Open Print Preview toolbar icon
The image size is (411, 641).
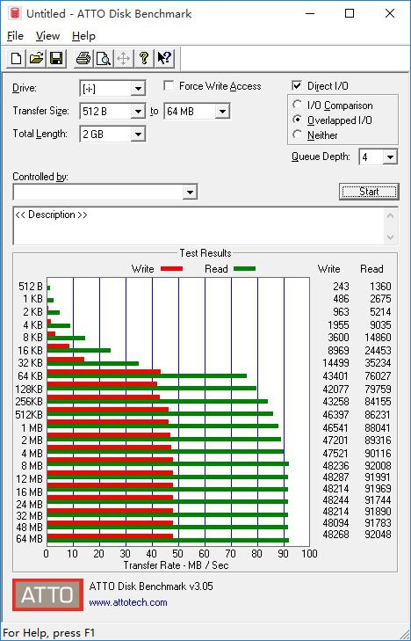104,58
